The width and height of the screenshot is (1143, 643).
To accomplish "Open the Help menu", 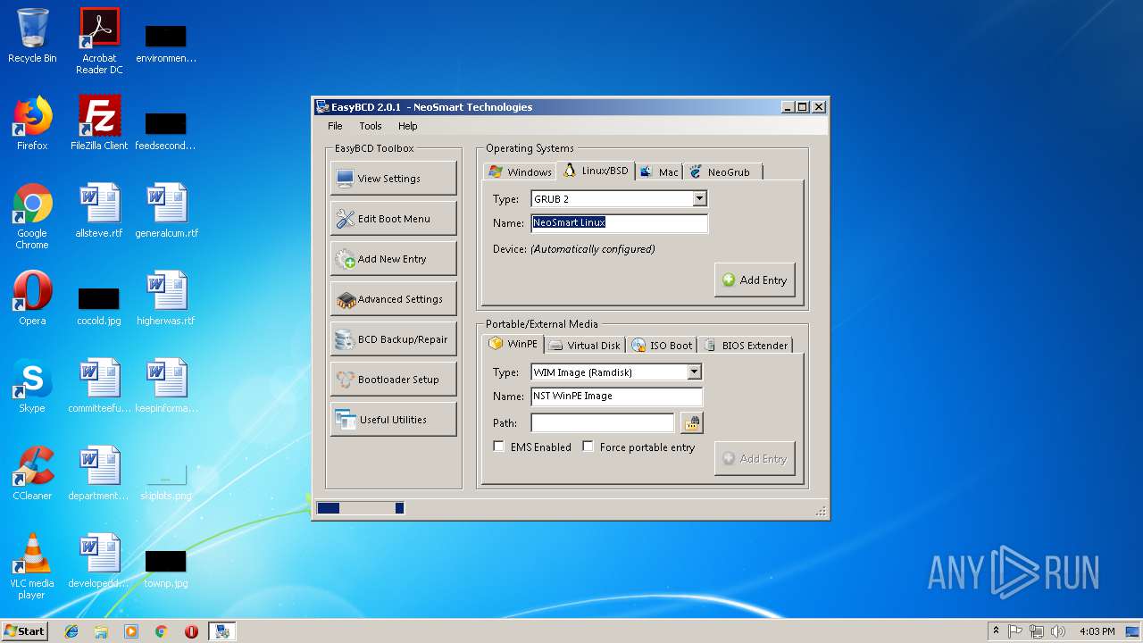I will click(x=408, y=126).
